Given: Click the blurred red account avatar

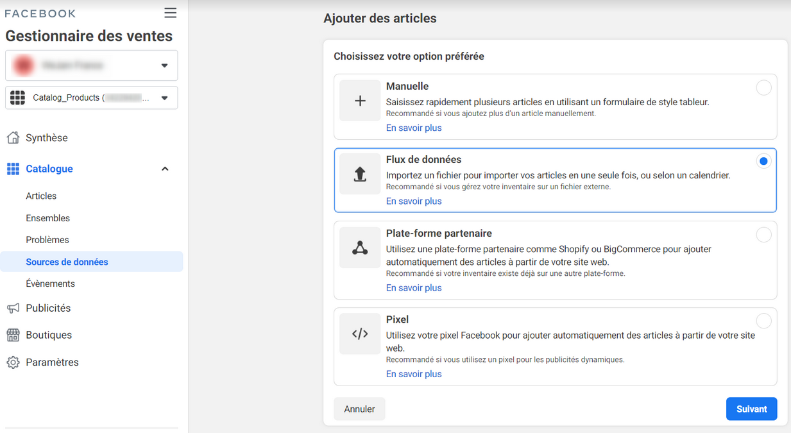Looking at the screenshot, I should (24, 65).
